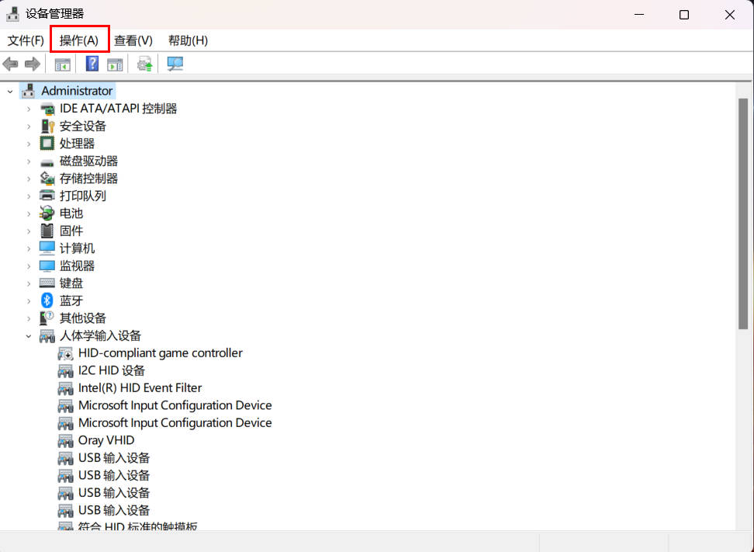Image resolution: width=754 pixels, height=552 pixels.
Task: Expand the 处理器 node
Action: tap(29, 144)
